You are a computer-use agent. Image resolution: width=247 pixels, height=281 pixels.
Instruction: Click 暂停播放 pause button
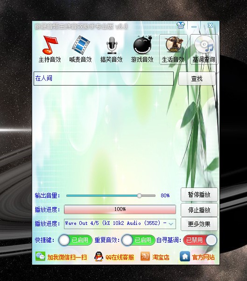click(199, 195)
